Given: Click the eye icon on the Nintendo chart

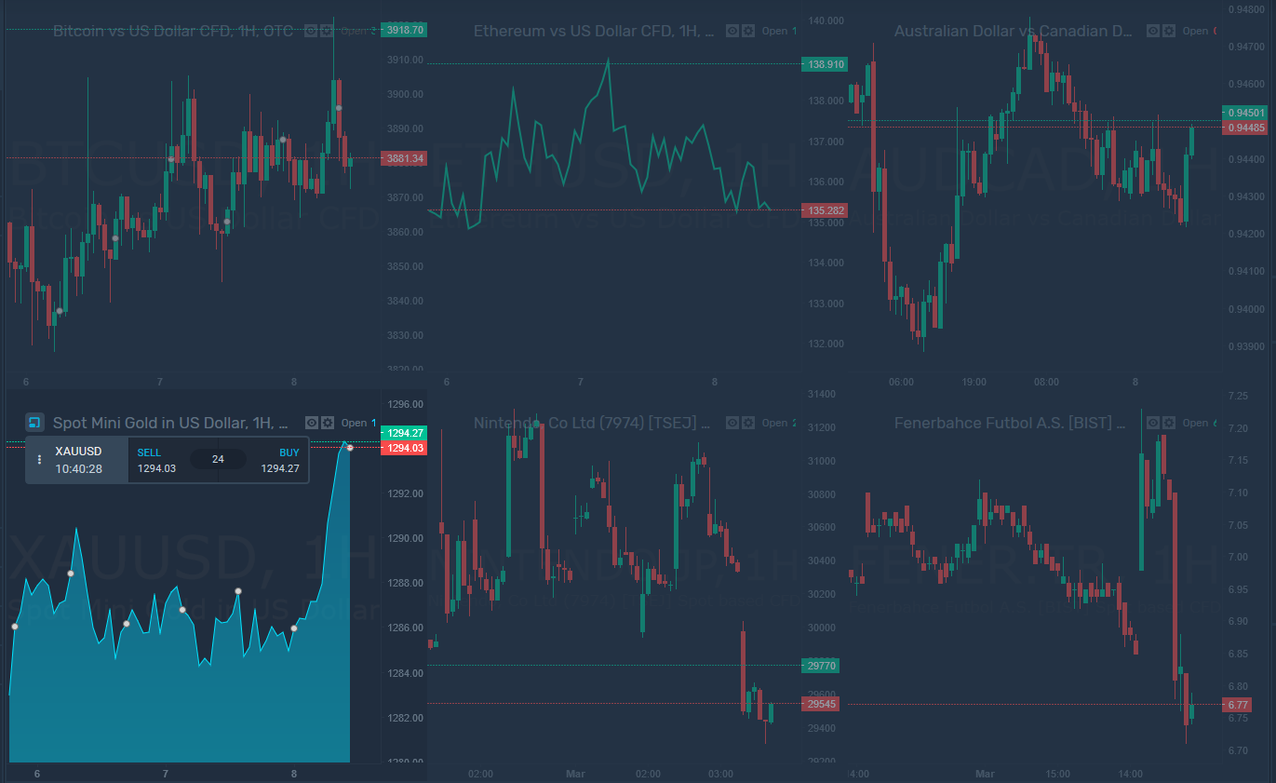Looking at the screenshot, I should (x=732, y=423).
